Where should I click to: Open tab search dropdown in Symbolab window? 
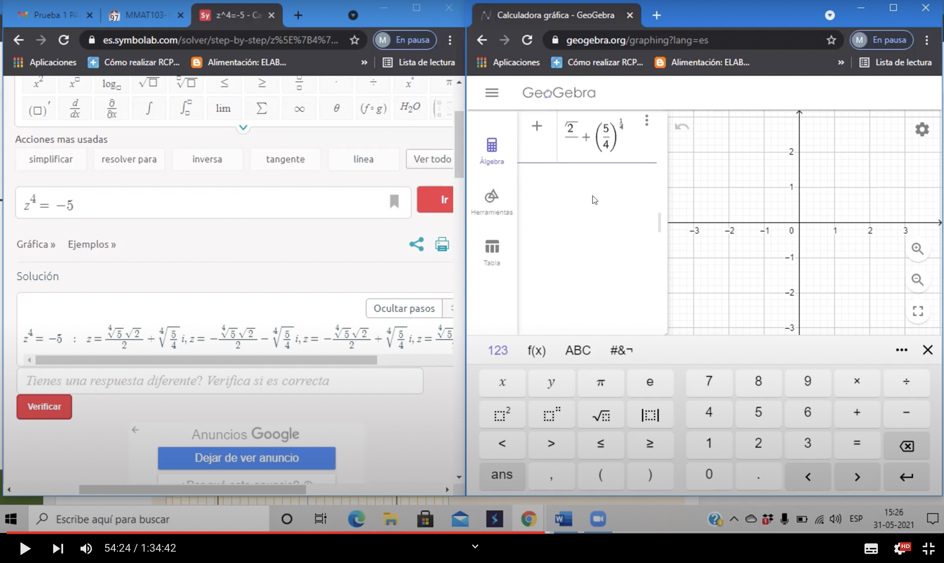353,15
